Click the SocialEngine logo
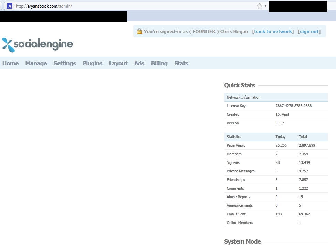 (38, 45)
